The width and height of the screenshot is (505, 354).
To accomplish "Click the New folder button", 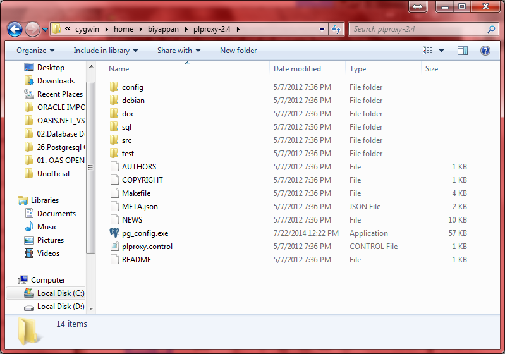I will (x=238, y=51).
